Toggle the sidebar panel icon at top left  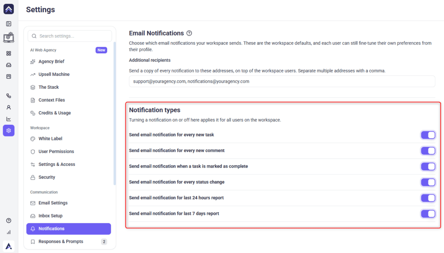tap(9, 24)
